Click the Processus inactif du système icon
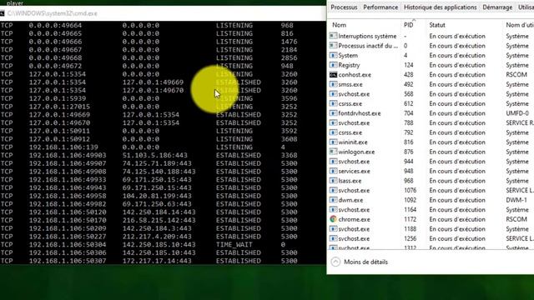The height and width of the screenshot is (300, 534). [x=333, y=46]
